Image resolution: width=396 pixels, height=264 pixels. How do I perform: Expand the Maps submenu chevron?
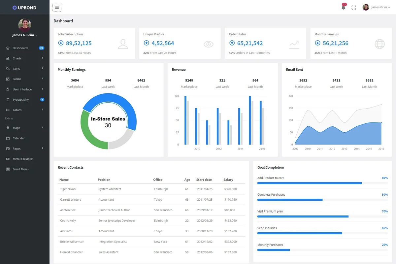(43, 128)
